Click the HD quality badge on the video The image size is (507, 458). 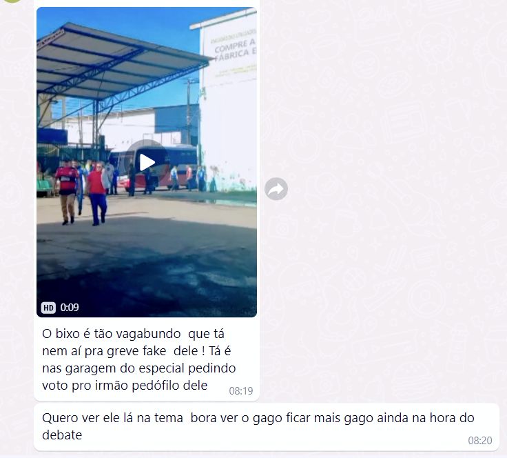pos(48,308)
